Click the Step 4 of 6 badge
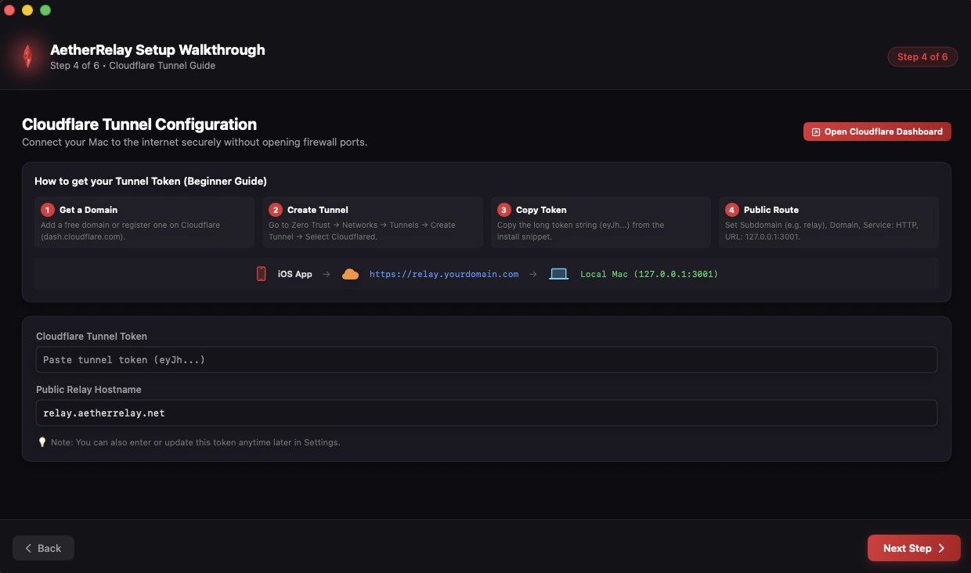971x573 pixels. point(922,57)
